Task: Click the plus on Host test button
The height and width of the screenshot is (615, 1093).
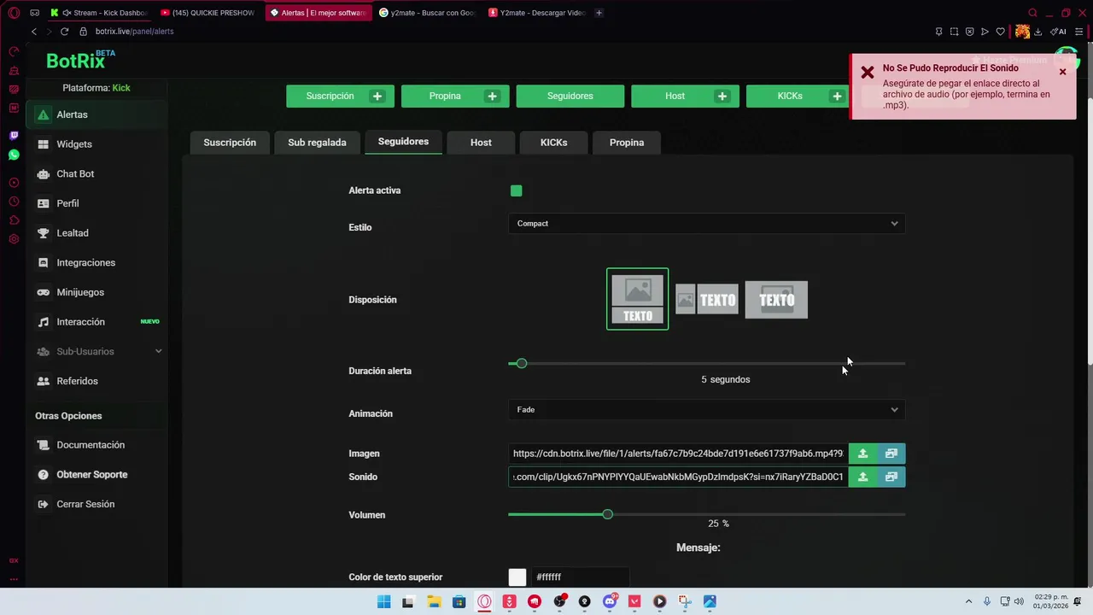Action: 722,97
